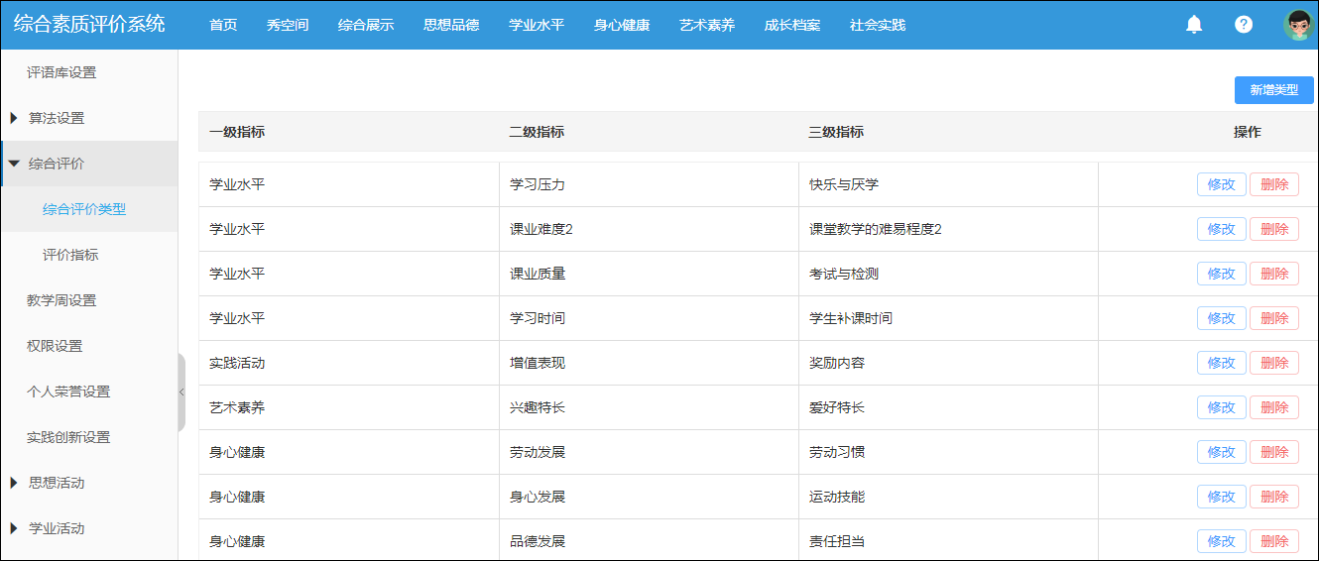The width and height of the screenshot is (1319, 561).
Task: Click the 新增类型 button
Action: pos(1273,90)
